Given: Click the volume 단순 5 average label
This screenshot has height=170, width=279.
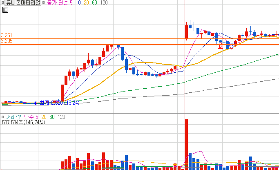Looking at the screenshot, I should [x=31, y=117].
